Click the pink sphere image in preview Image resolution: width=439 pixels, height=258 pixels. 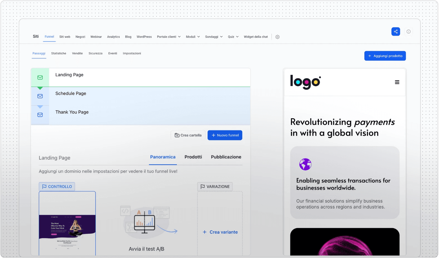point(345,242)
